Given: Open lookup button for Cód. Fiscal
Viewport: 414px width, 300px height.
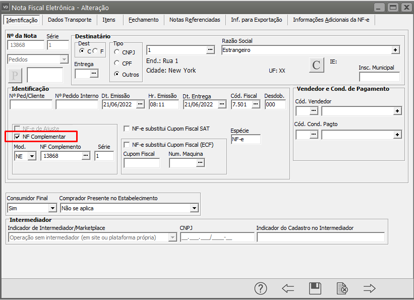Looking at the screenshot, I should pyautogui.click(x=256, y=104).
